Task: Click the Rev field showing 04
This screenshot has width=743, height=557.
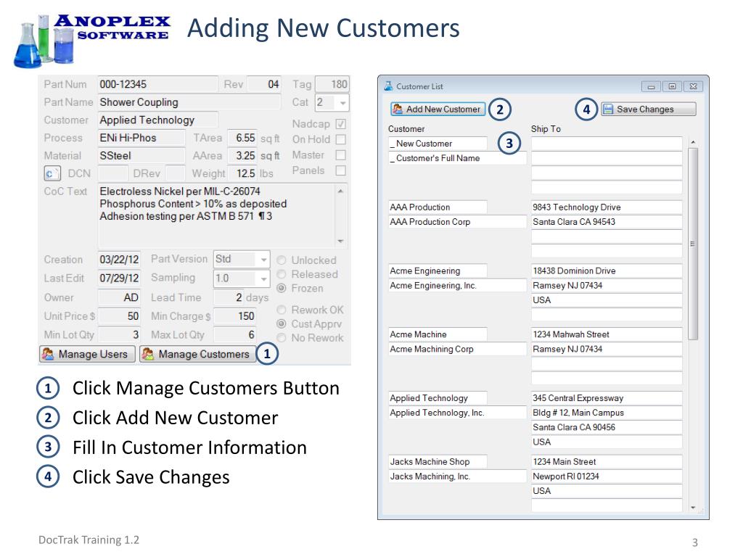Action: pyautogui.click(x=264, y=84)
